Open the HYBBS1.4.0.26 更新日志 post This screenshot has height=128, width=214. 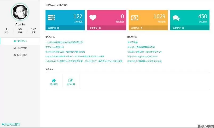click(84, 61)
